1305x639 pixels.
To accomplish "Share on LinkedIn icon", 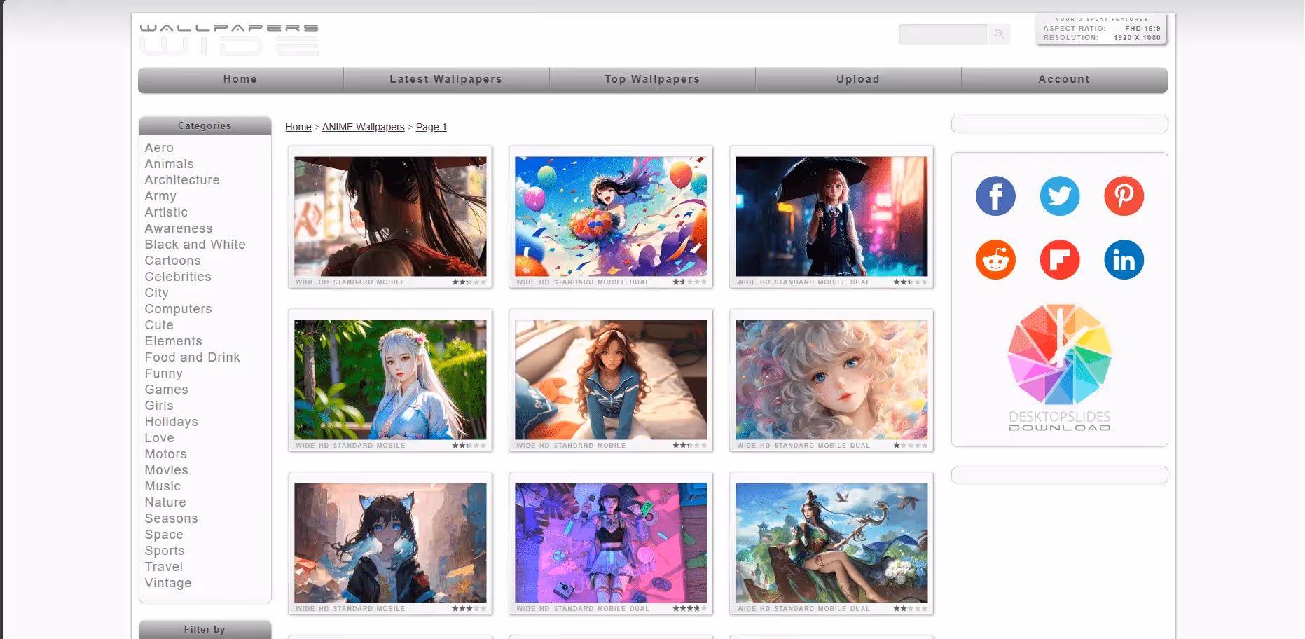I will (x=1124, y=260).
